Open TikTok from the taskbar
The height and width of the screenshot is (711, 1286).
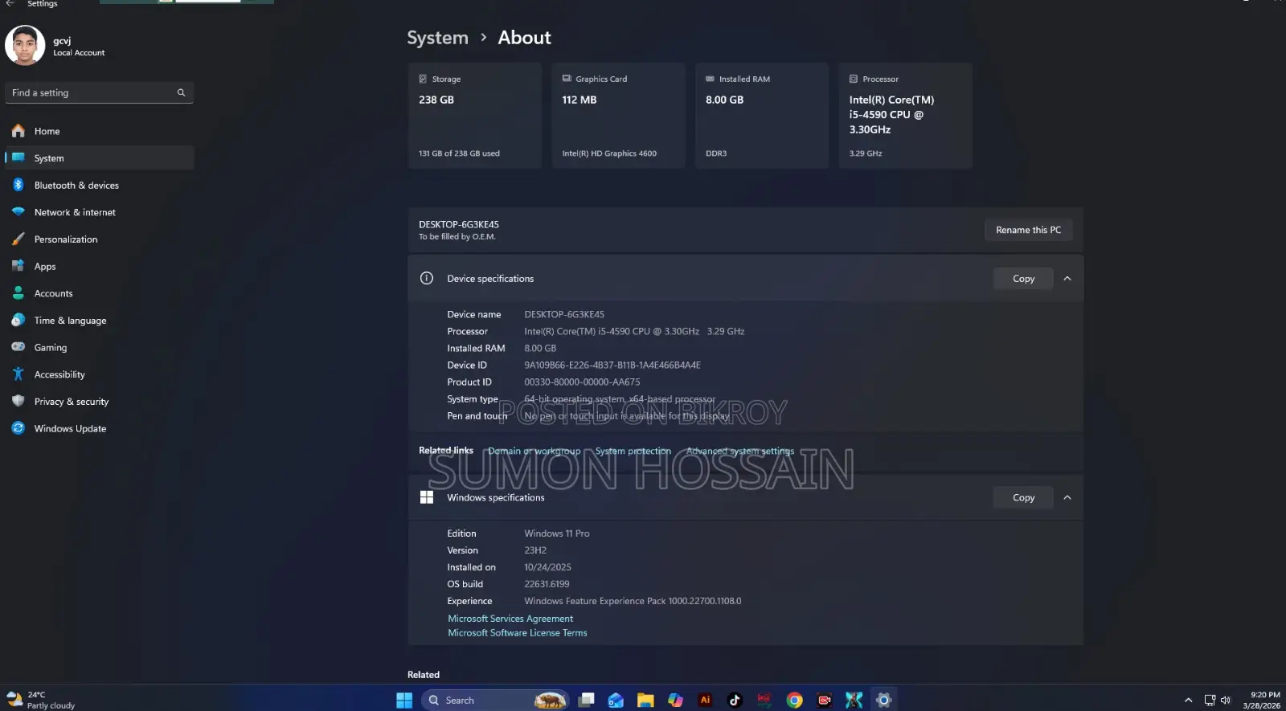pos(735,701)
